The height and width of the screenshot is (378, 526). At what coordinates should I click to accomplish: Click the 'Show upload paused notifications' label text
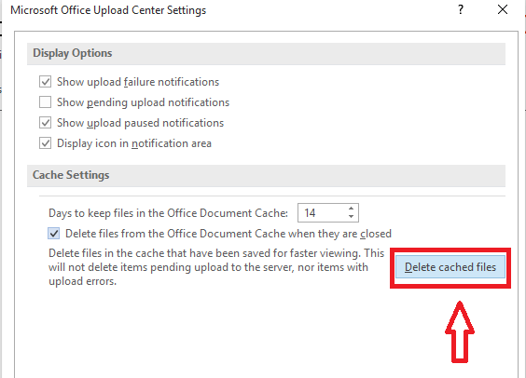(140, 123)
